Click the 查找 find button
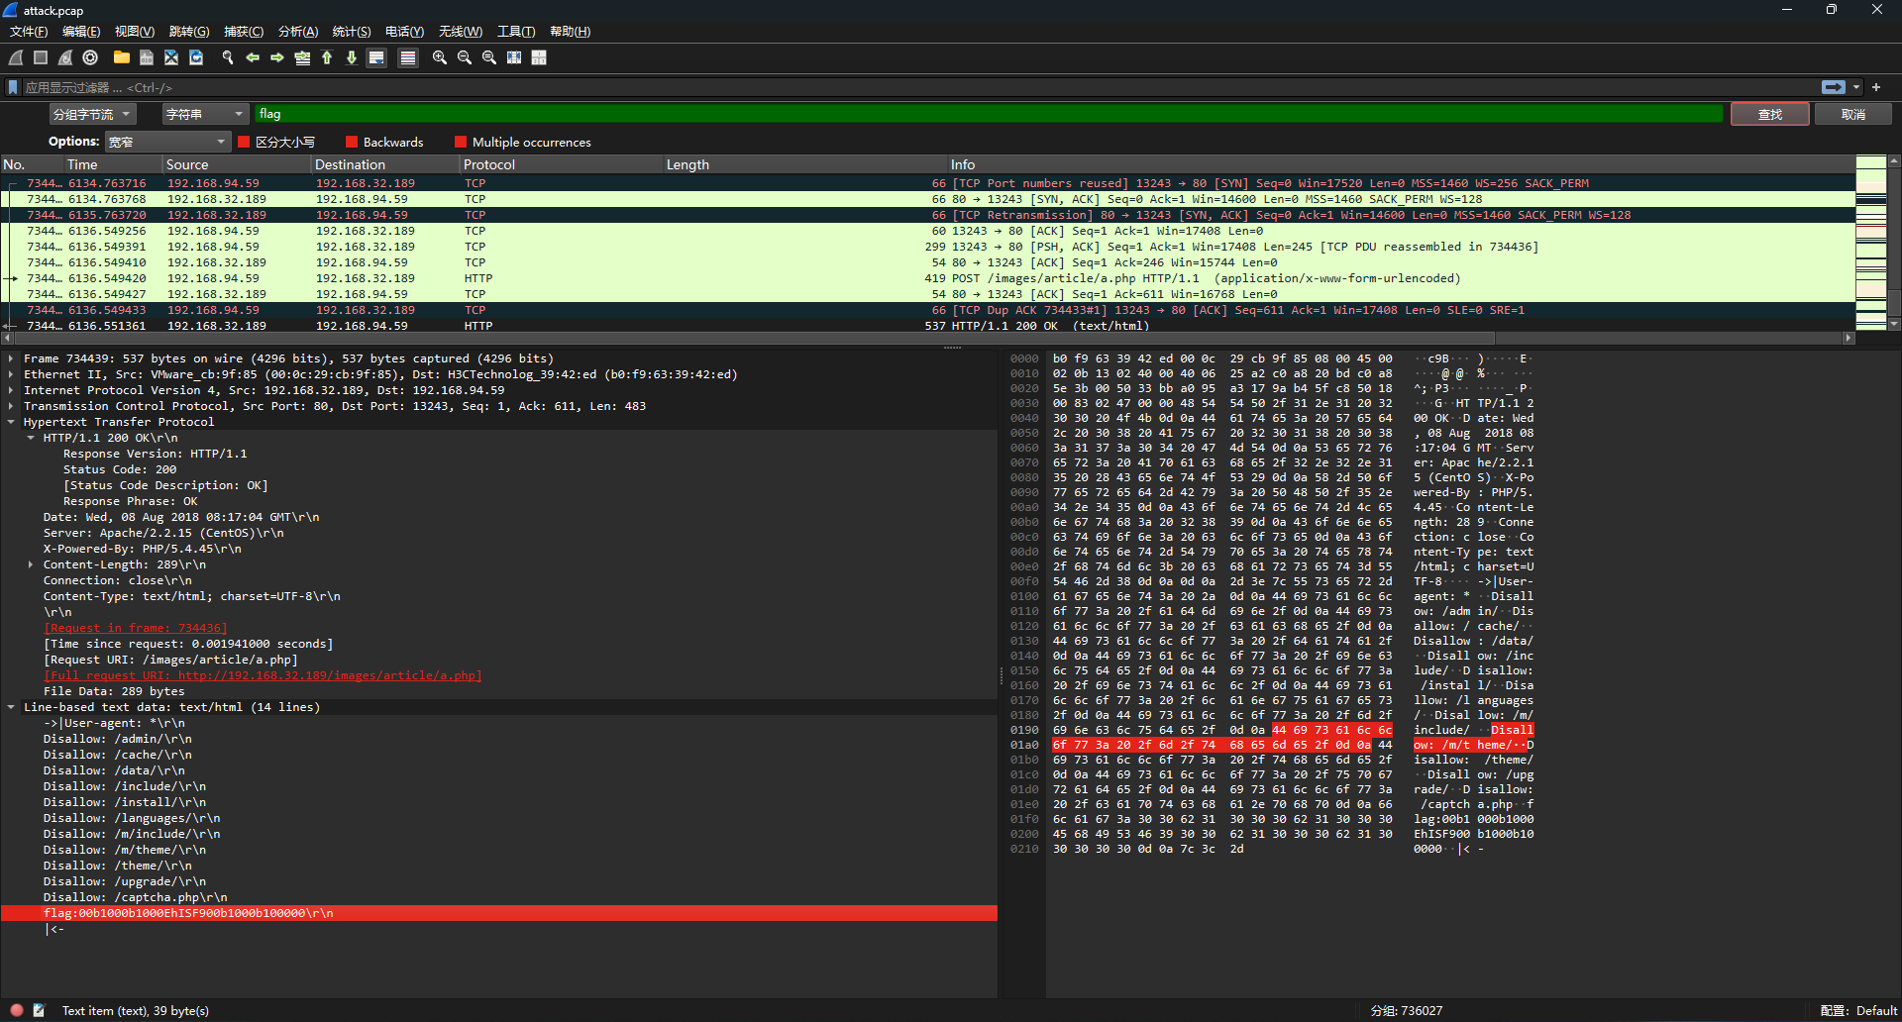This screenshot has height=1022, width=1902. click(x=1770, y=114)
